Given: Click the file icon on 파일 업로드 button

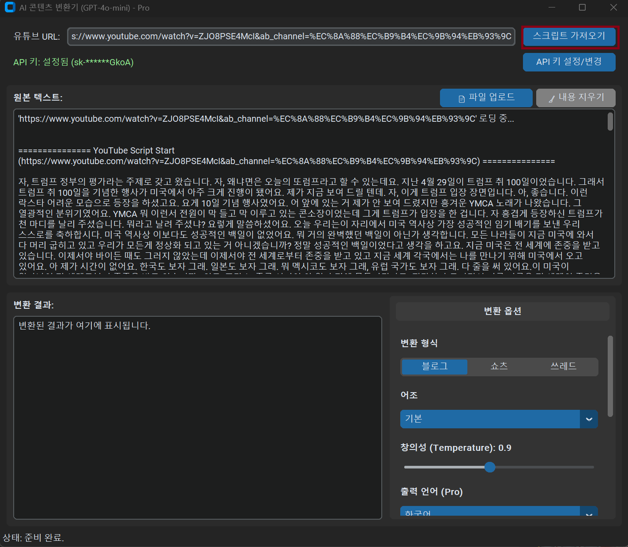Looking at the screenshot, I should pos(462,99).
